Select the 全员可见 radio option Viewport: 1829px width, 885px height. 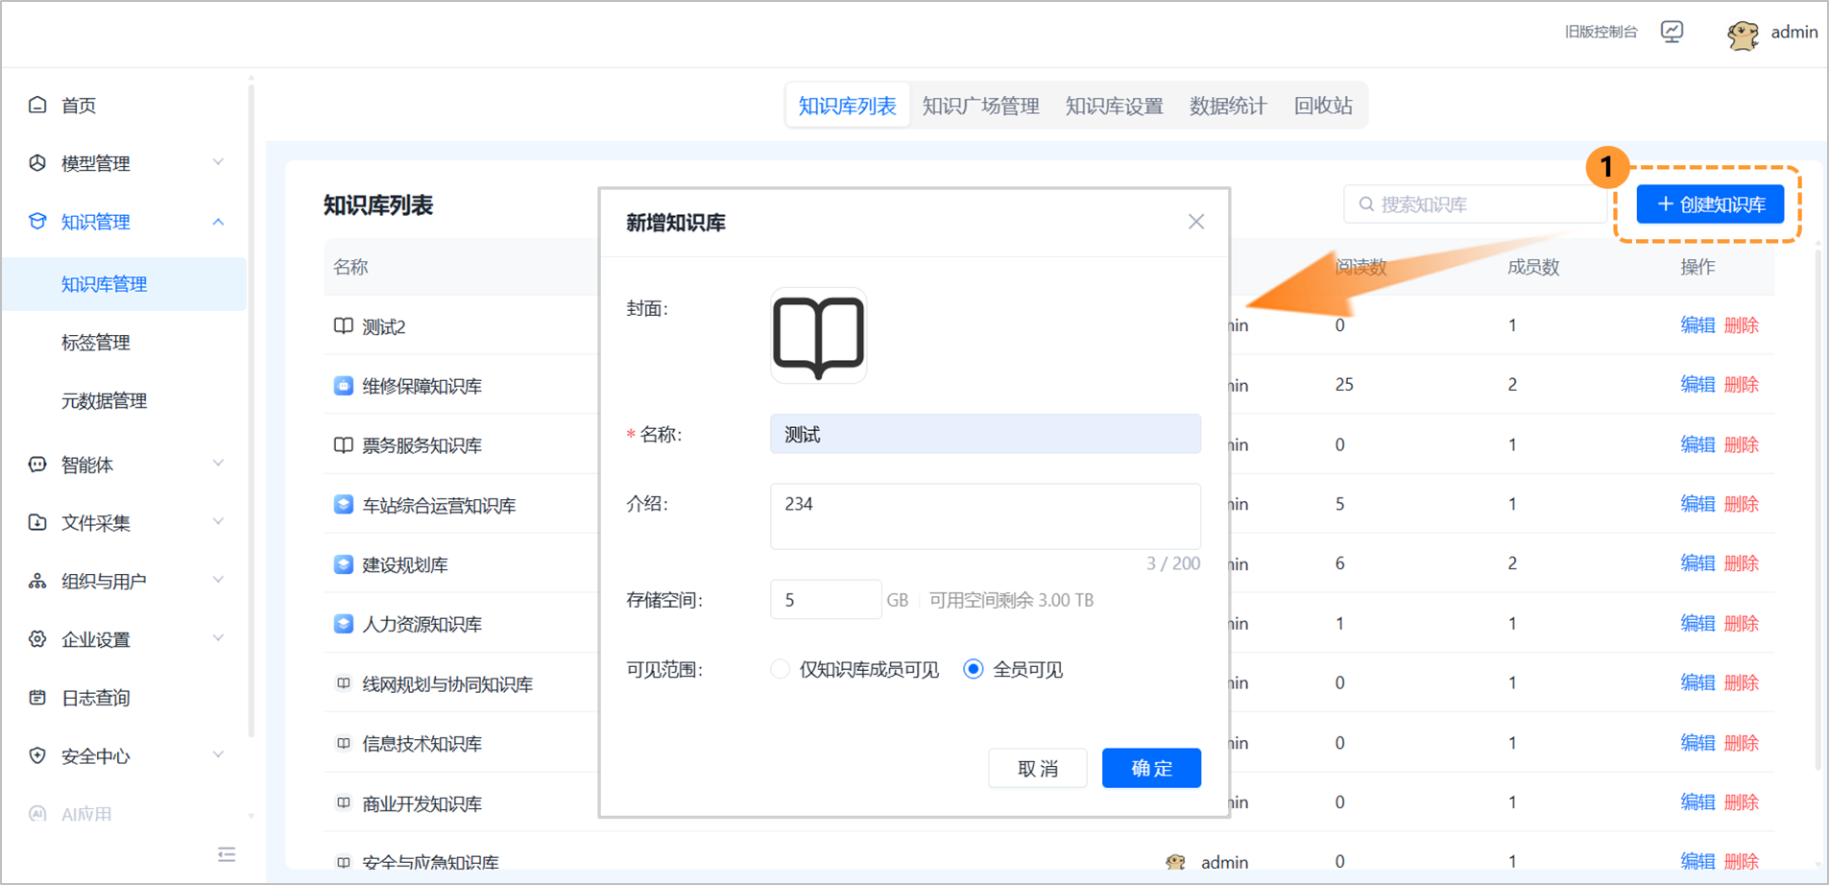click(x=975, y=669)
